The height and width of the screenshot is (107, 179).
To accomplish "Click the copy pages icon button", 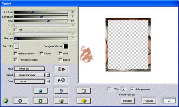I will (84, 91).
